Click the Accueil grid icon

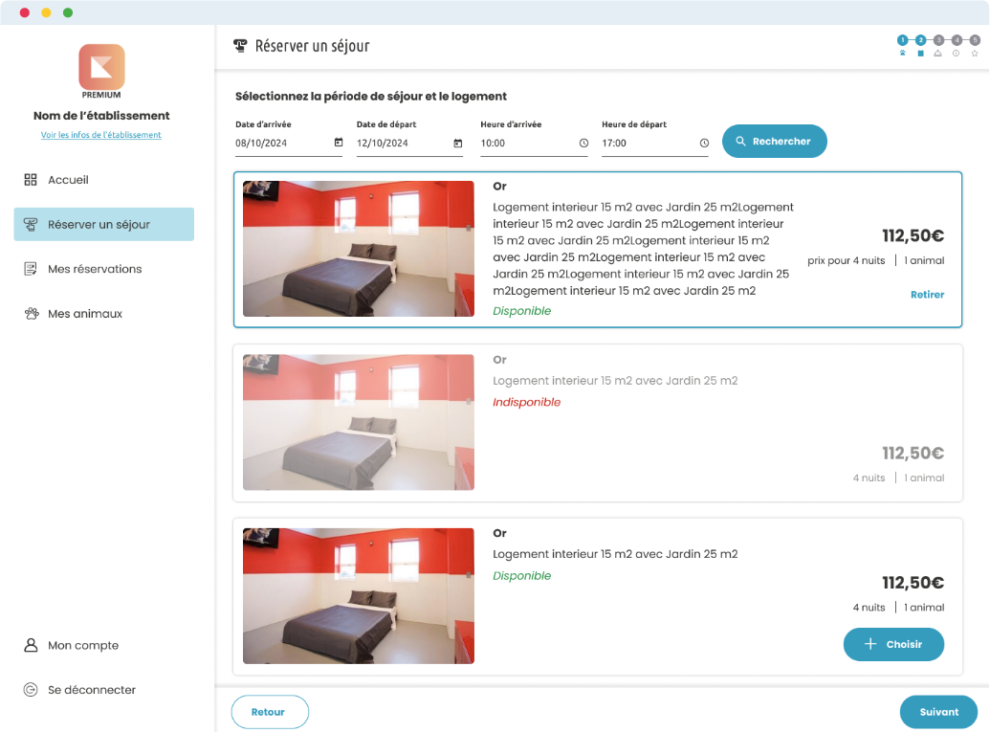tap(31, 180)
